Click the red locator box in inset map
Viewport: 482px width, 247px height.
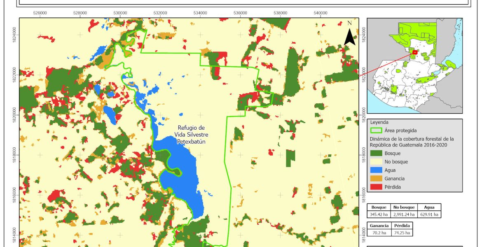tap(415, 53)
